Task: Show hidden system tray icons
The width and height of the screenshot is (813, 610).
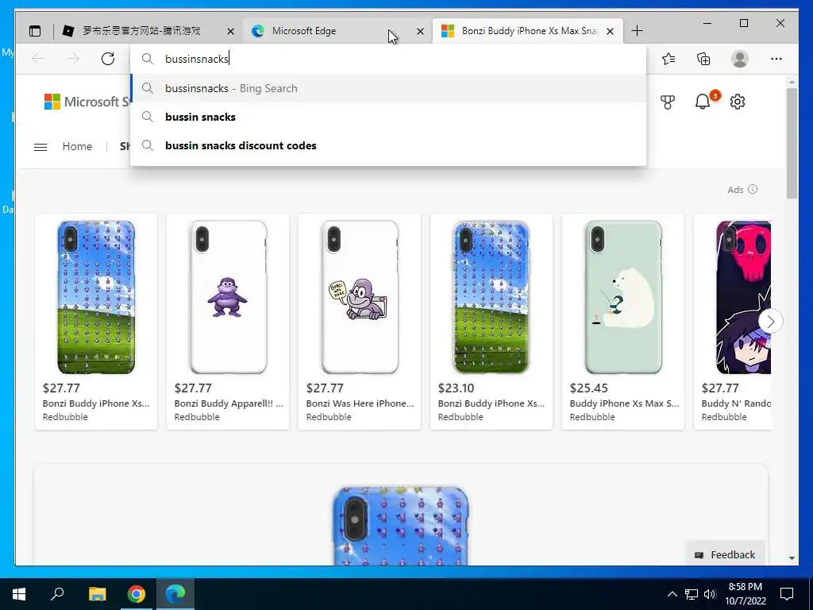Action: (x=672, y=594)
